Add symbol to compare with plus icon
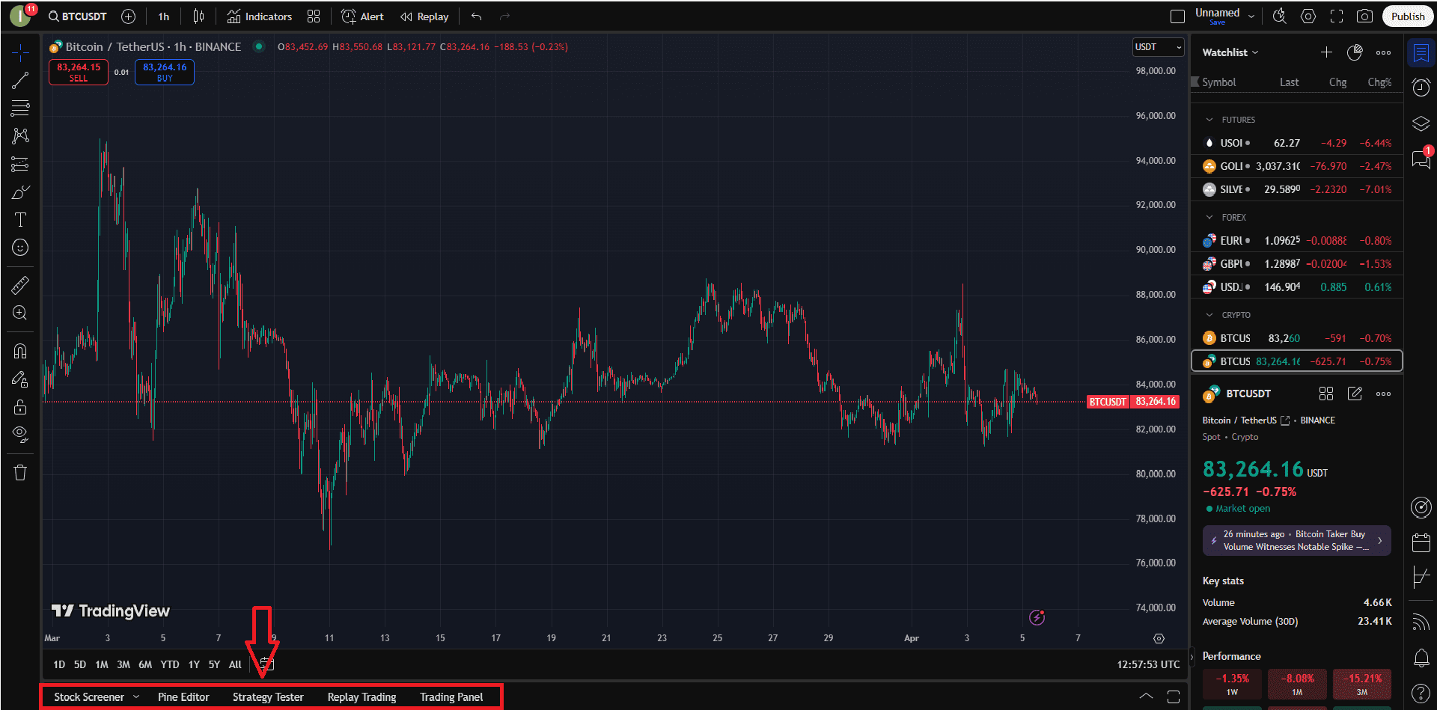1437x710 pixels. click(x=129, y=16)
